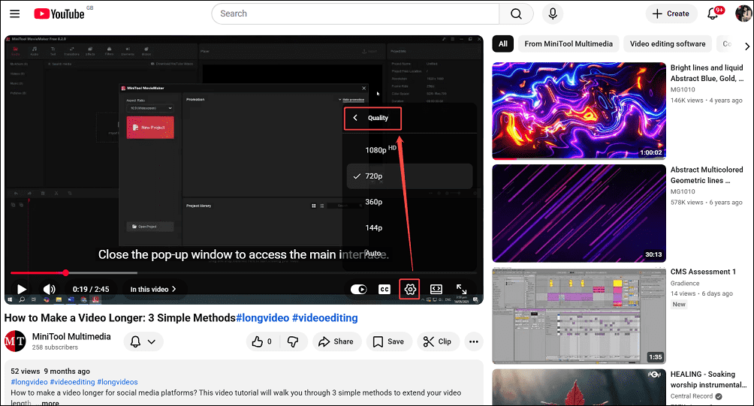
Task: Enter full screen mode
Action: [461, 289]
